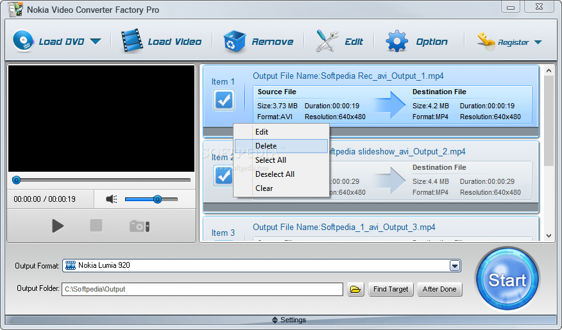Close the Nokia Video Converter window
Image resolution: width=562 pixels, height=330 pixels.
click(539, 7)
